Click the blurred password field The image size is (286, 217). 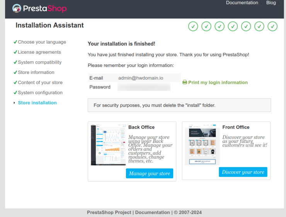[144, 87]
